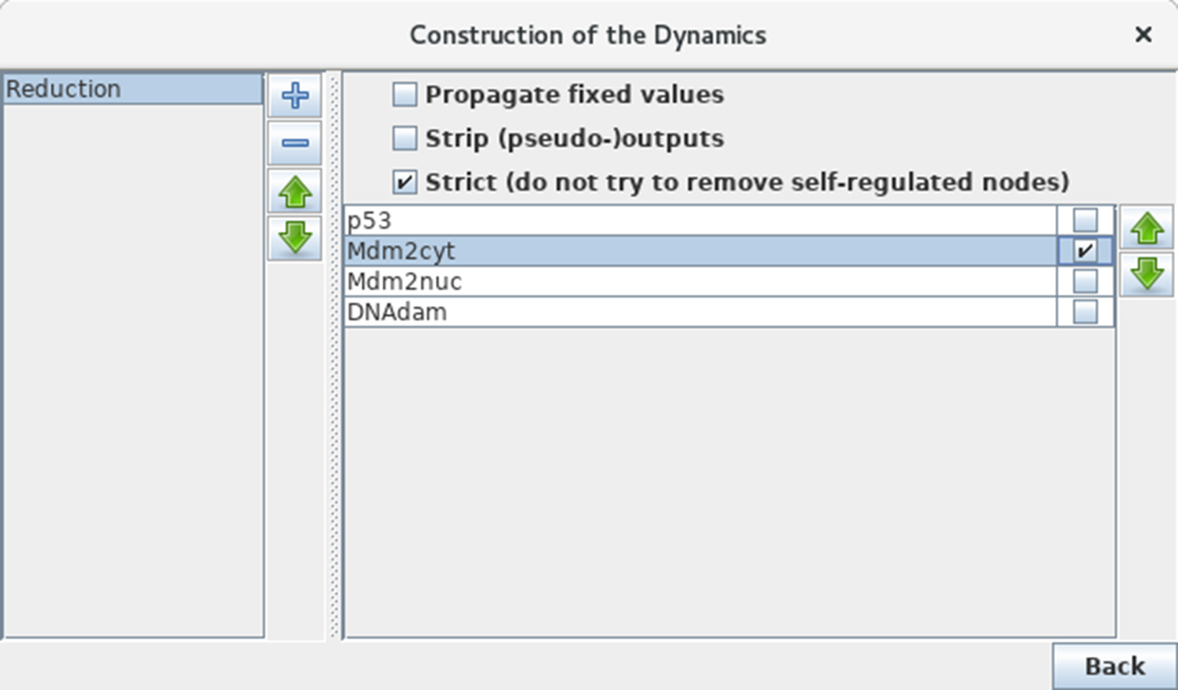Select the Mdm2nuc row

click(x=701, y=282)
